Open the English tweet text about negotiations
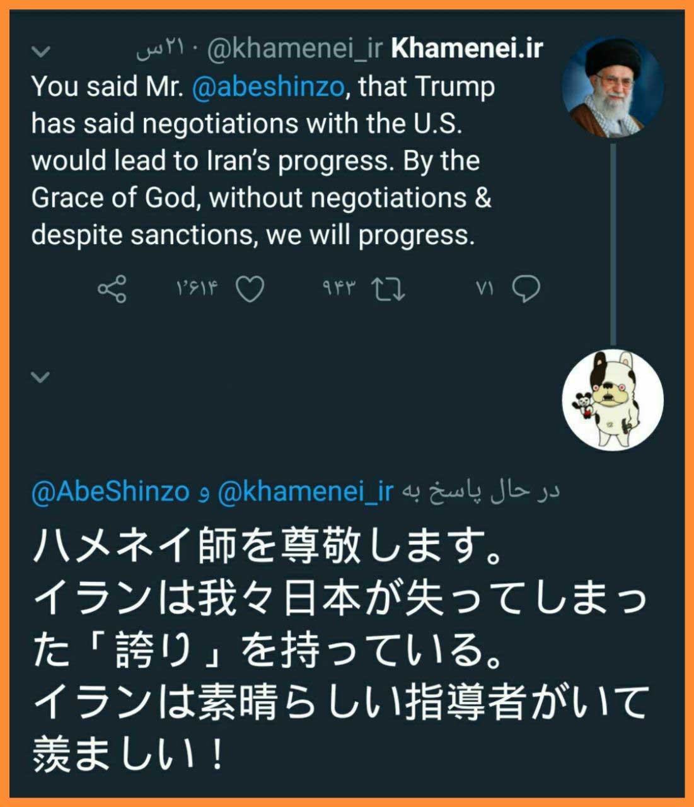The width and height of the screenshot is (694, 807). point(262,160)
